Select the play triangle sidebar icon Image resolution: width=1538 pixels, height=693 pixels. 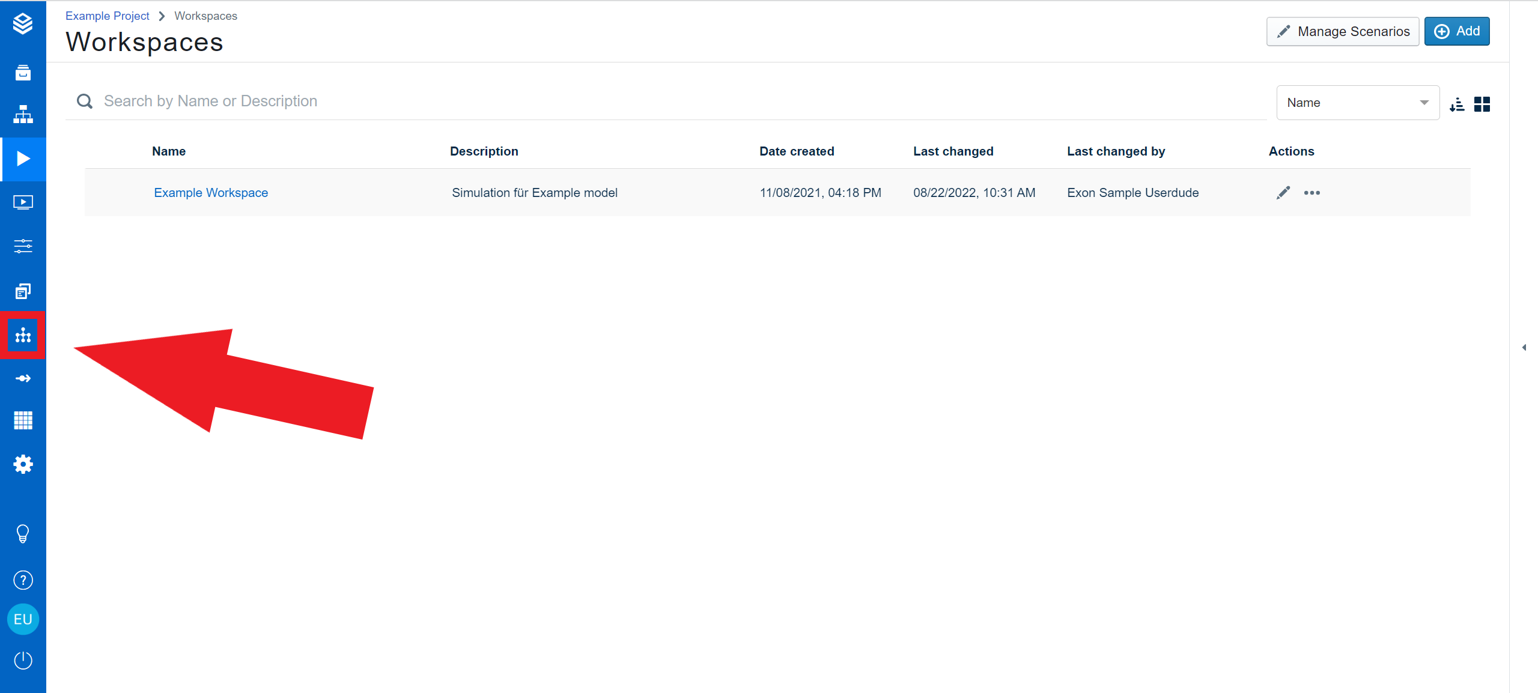[x=23, y=159]
